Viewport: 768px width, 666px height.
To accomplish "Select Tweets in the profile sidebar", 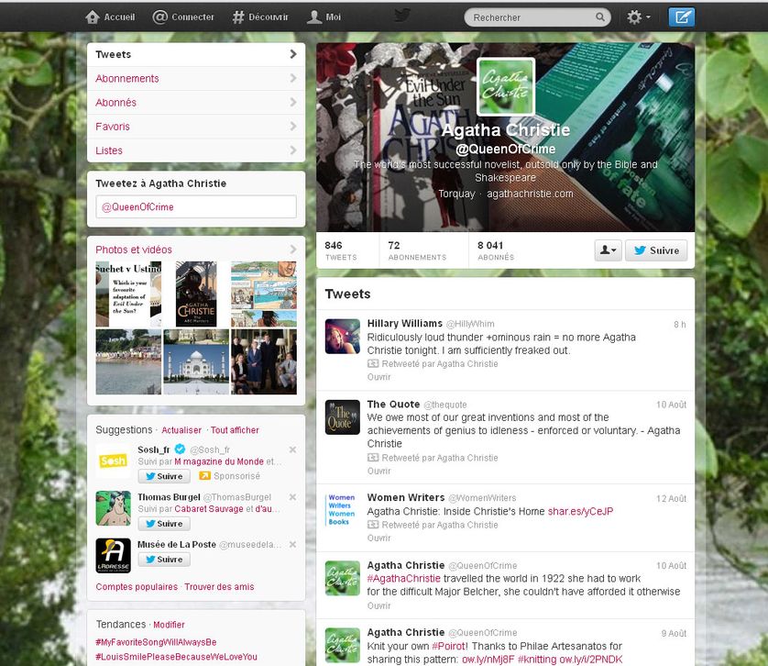I will pyautogui.click(x=196, y=54).
